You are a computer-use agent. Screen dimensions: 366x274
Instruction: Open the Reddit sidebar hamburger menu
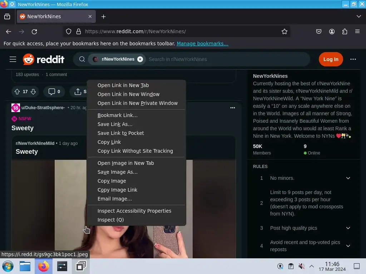13,59
